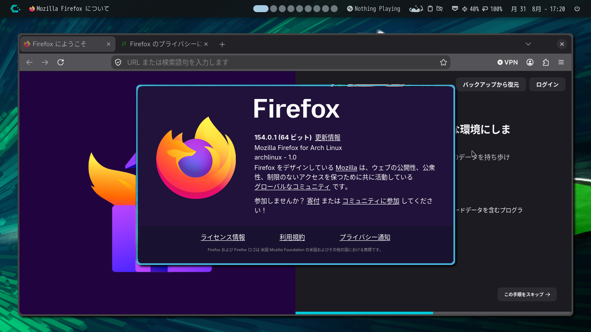The image size is (591, 332).
Task: Click the 'Nothing Playing' media status text
Action: pos(377,9)
